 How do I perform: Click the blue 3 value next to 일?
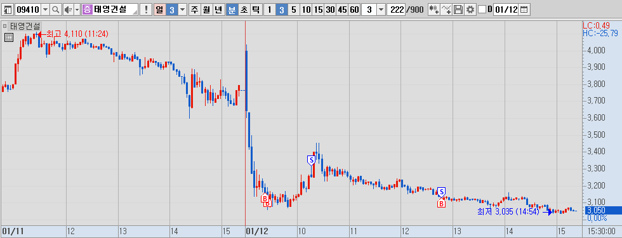click(172, 10)
